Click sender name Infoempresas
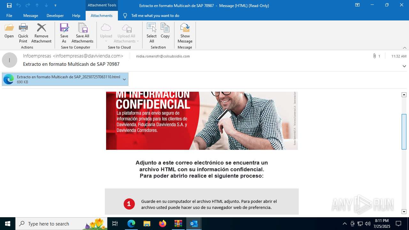 pos(73,56)
